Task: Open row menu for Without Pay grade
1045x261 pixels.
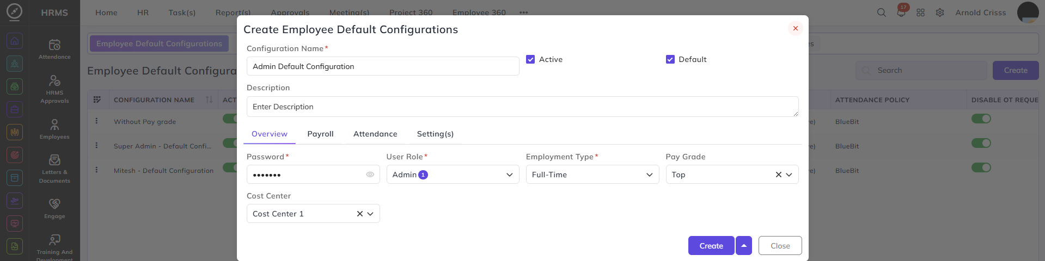Action: 96,121
